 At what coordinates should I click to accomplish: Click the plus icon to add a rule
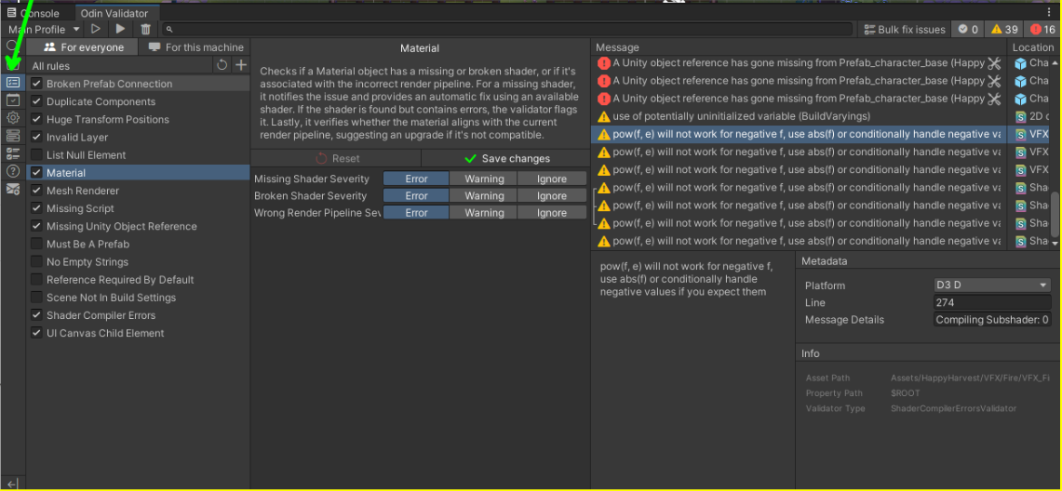[240, 65]
